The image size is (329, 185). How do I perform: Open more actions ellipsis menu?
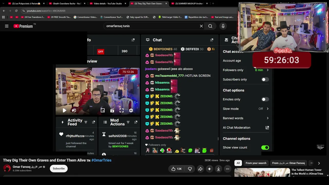(227, 169)
